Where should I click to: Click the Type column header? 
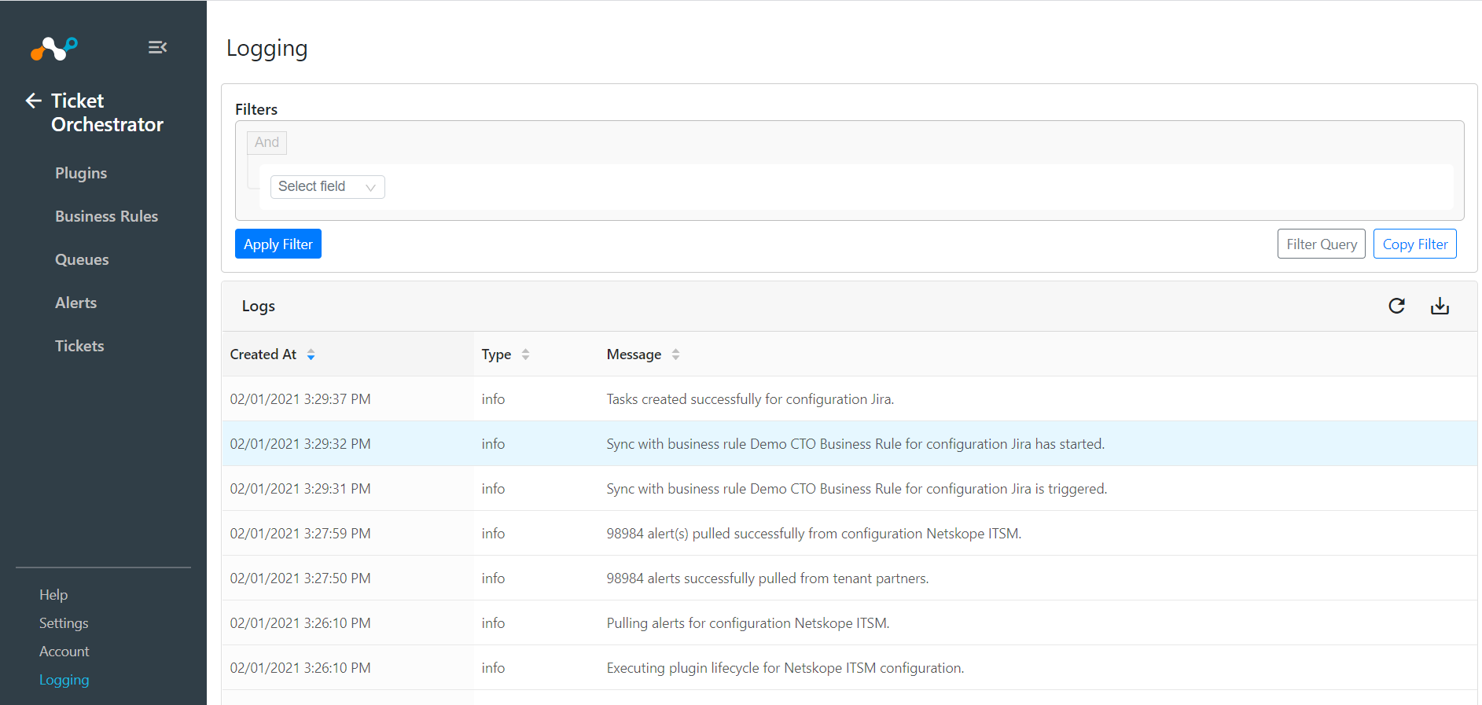(x=496, y=354)
